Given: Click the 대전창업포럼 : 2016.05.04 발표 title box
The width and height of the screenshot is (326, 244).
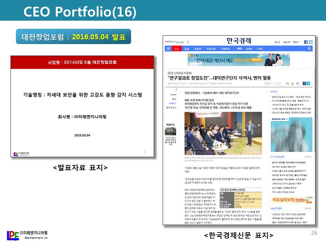Looking at the screenshot, I should click(x=73, y=37).
